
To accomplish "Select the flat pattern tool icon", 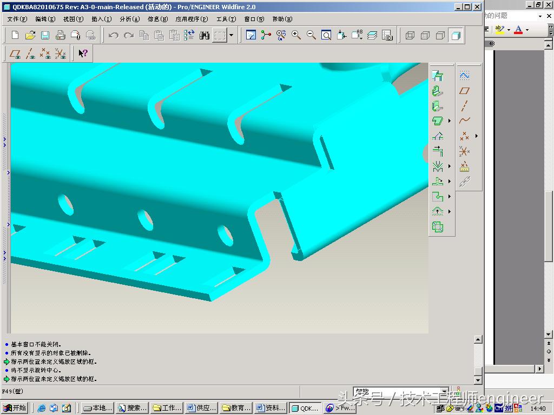I will [437, 226].
